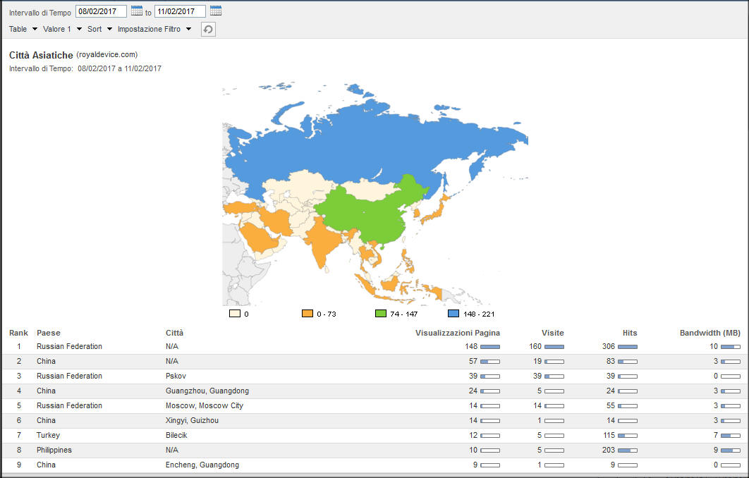Select the Pskov city cell
Image resolution: width=749 pixels, height=478 pixels.
pyautogui.click(x=176, y=376)
